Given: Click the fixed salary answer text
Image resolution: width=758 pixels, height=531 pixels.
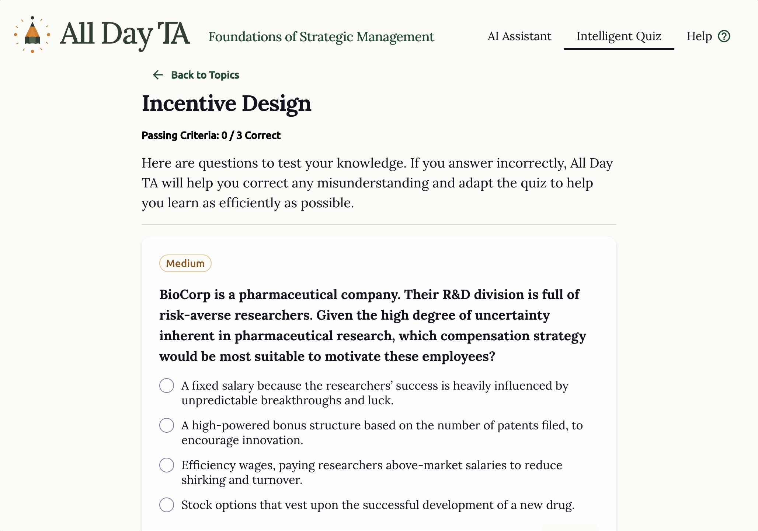Looking at the screenshot, I should pyautogui.click(x=375, y=393).
